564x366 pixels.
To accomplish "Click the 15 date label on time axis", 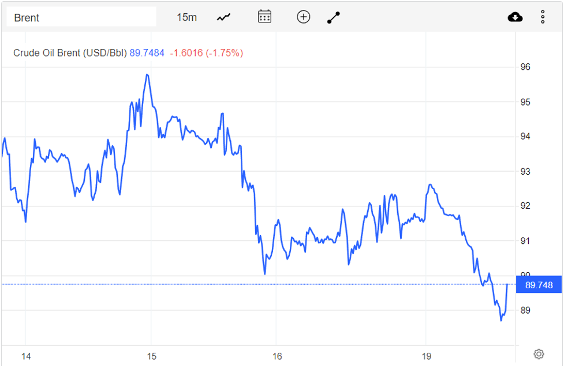I will 151,356.
